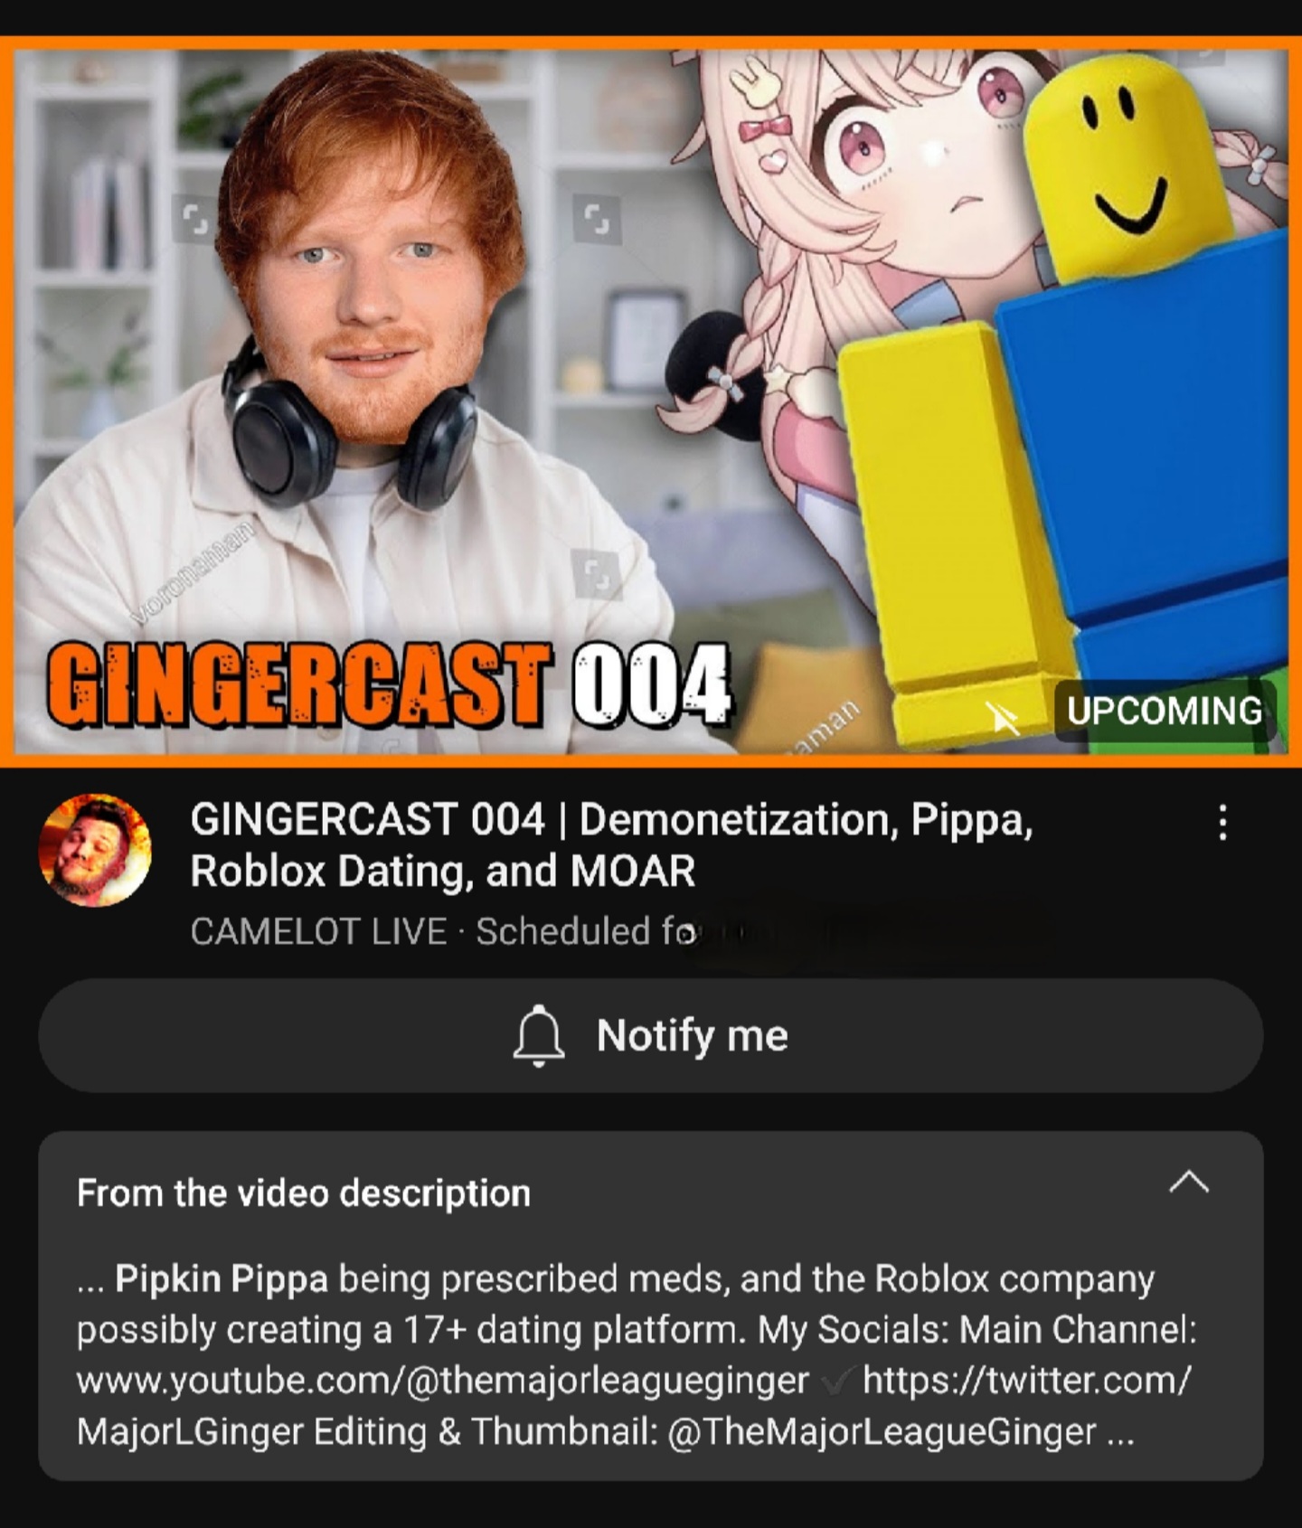Open the youtube.com/@themajorleagueginger link
The height and width of the screenshot is (1528, 1302).
coord(442,1381)
